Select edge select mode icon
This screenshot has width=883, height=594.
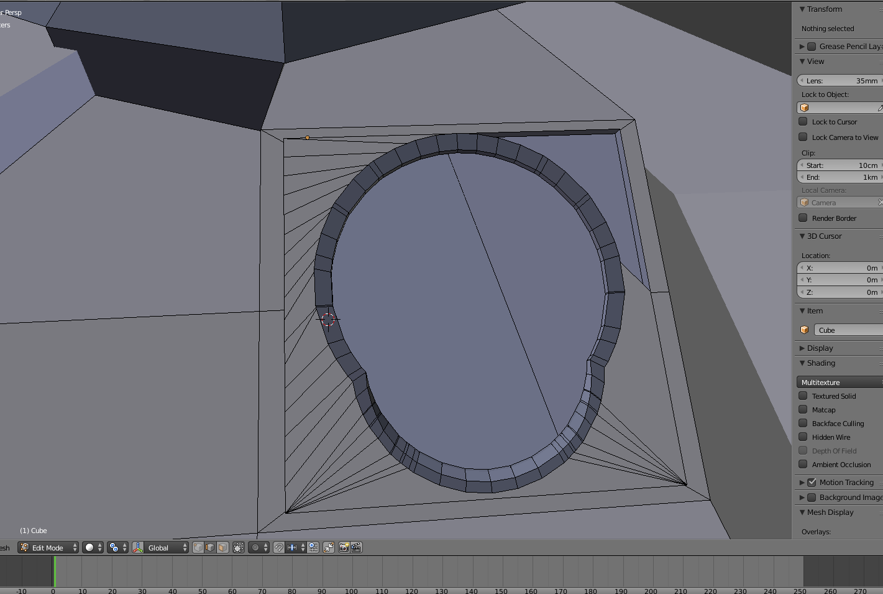(210, 547)
